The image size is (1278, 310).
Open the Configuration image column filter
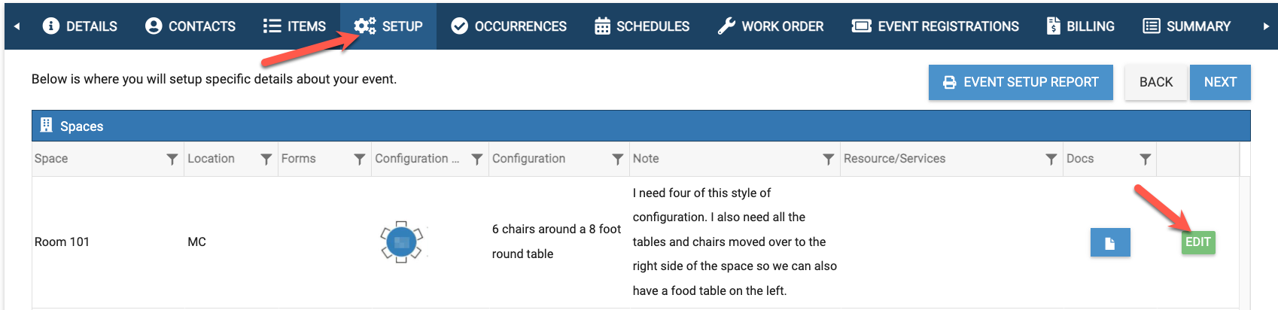[476, 159]
